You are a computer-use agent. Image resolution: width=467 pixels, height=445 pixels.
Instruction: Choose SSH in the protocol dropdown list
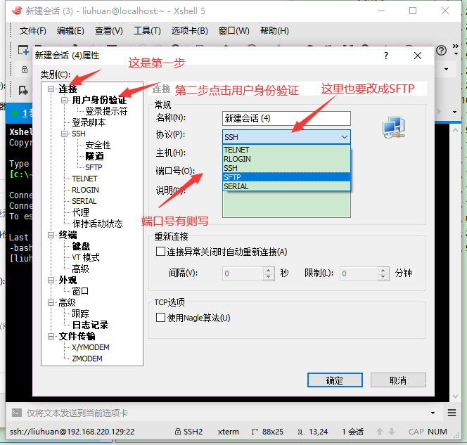[286, 168]
